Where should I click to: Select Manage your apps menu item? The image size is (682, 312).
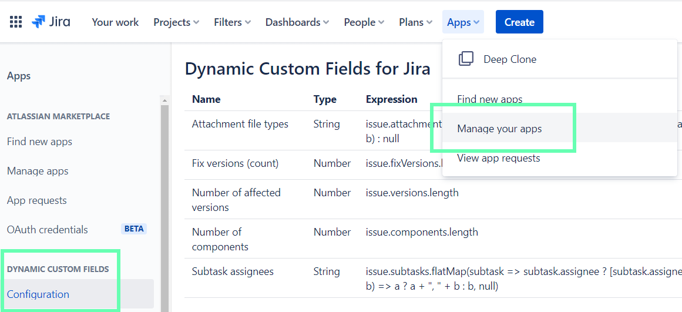click(499, 129)
